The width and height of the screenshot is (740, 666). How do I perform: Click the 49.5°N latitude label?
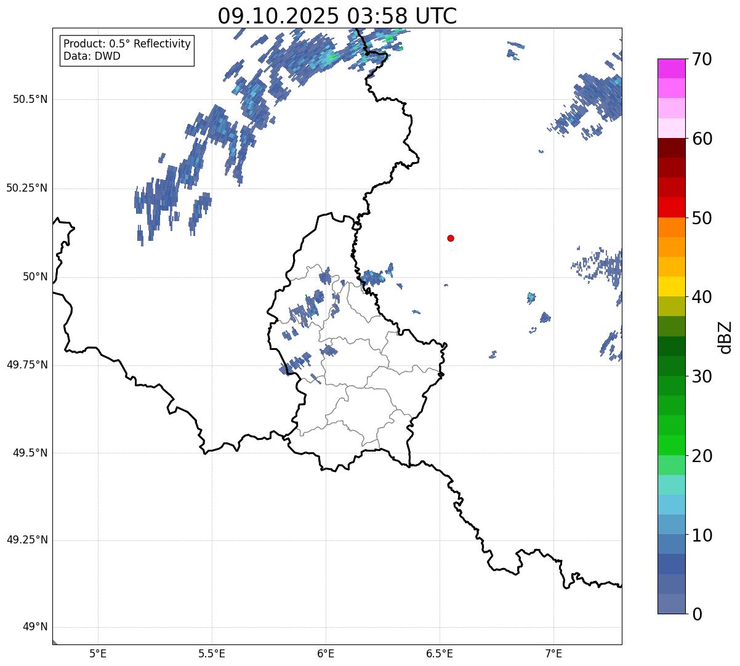tap(30, 453)
